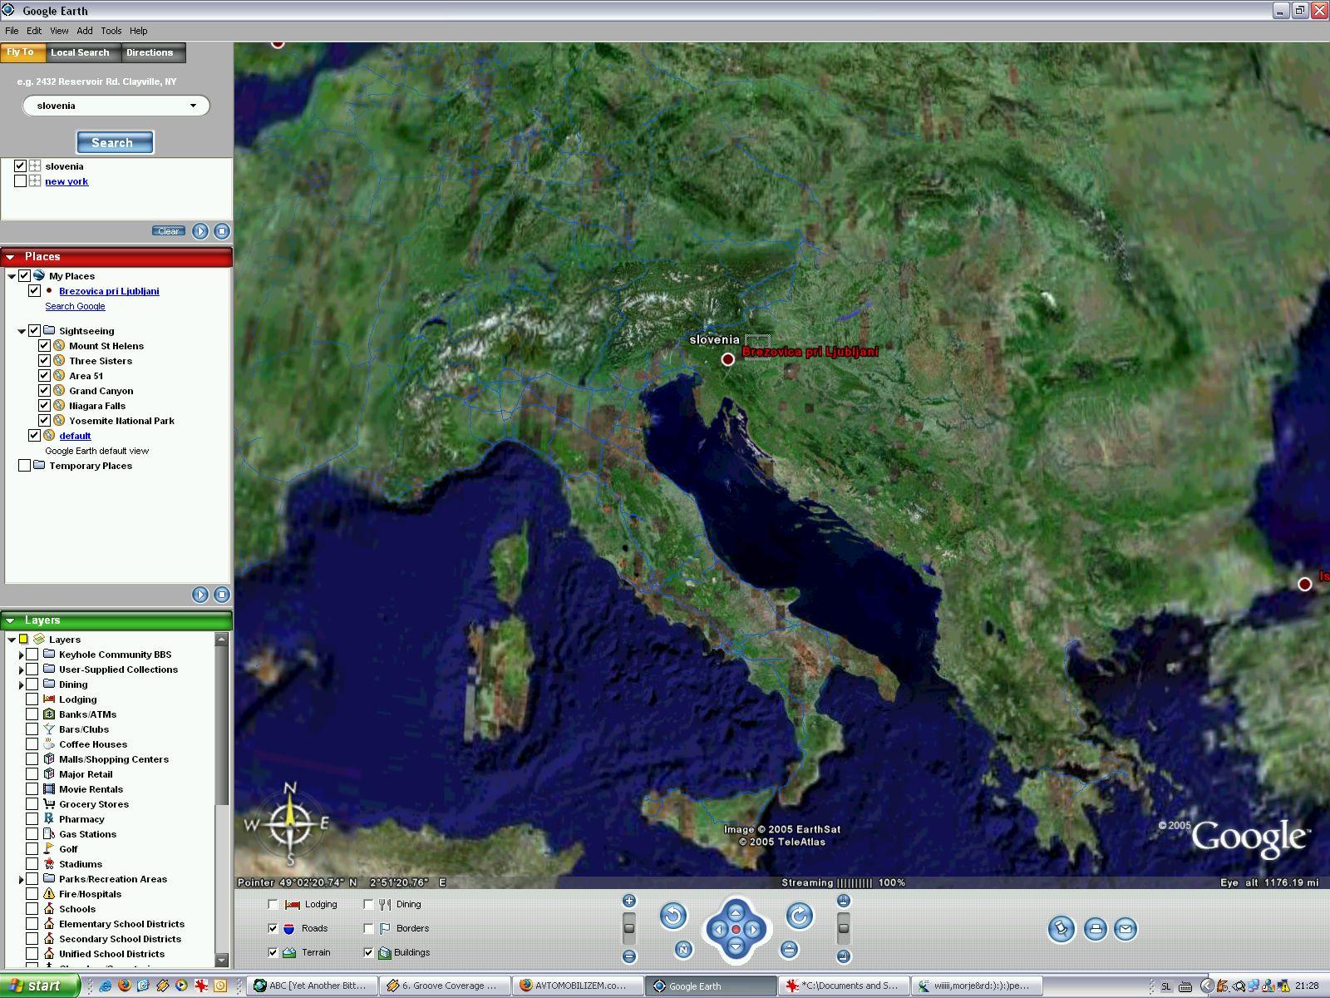Pan the map up with arrow

point(736,912)
